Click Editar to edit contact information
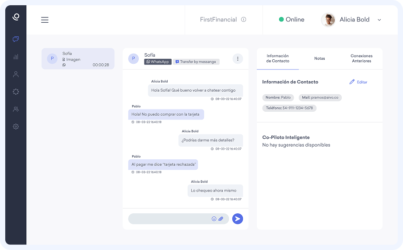 [x=358, y=82]
